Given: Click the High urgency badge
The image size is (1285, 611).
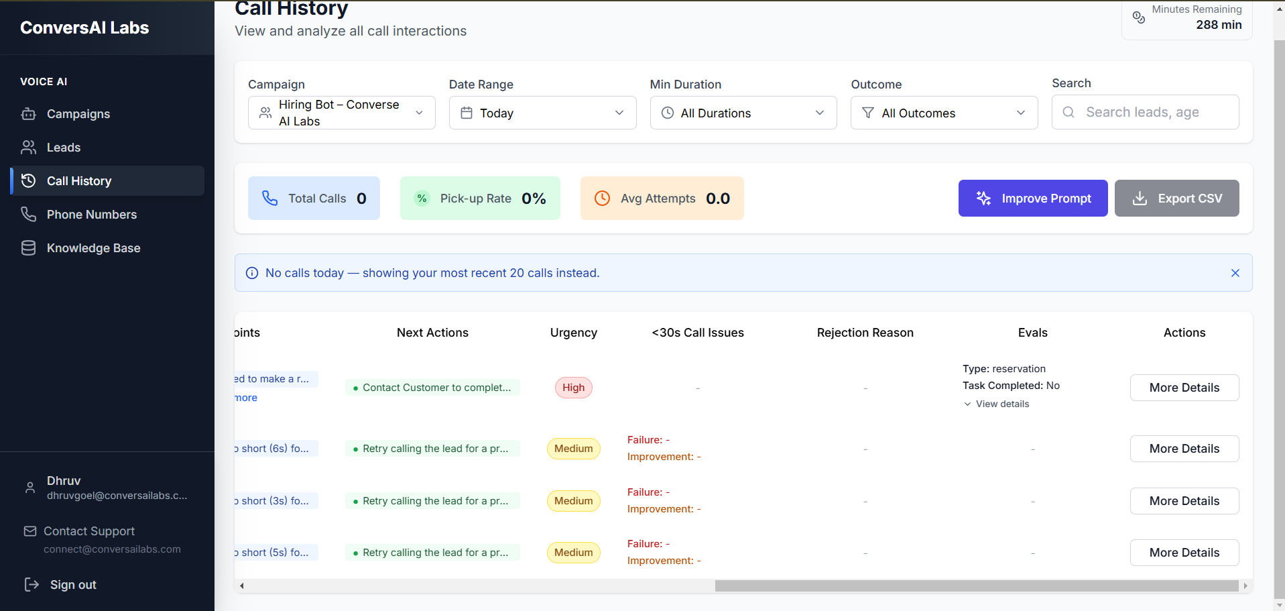Looking at the screenshot, I should click(x=574, y=388).
